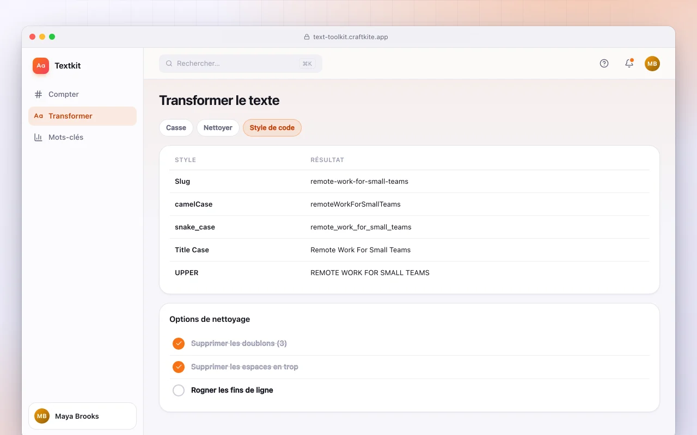Click the STYLE column header
The height and width of the screenshot is (435, 697).
tap(185, 160)
